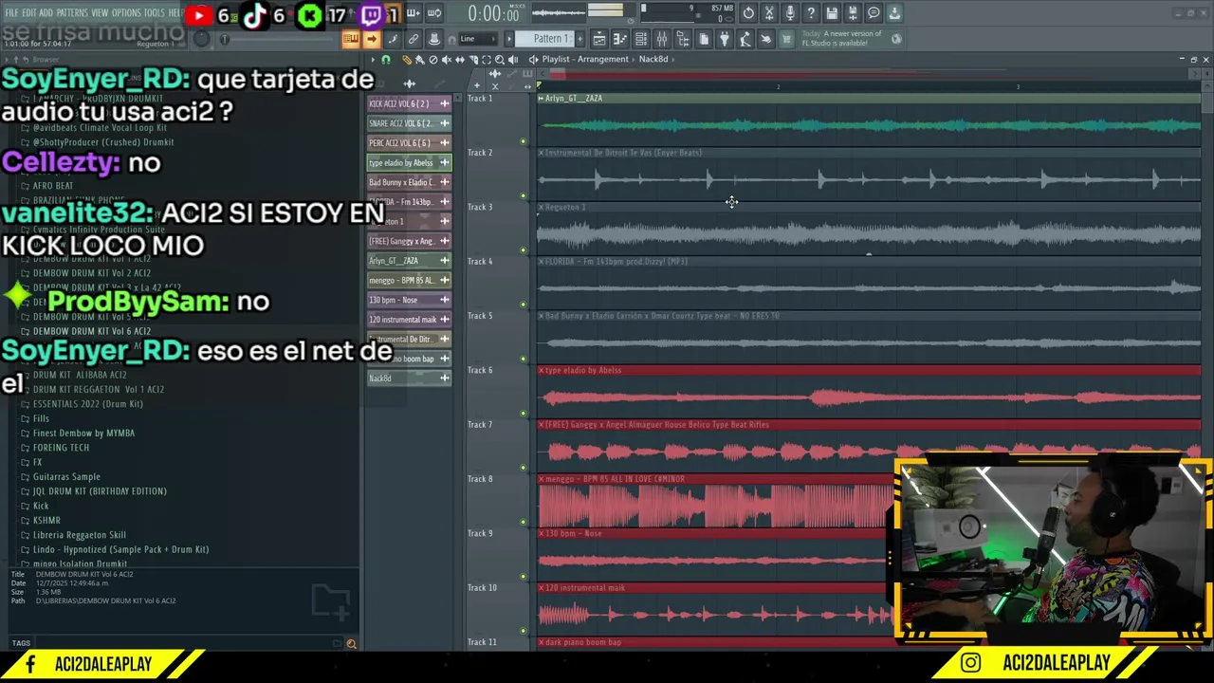Open the Channel rack view icon
Screen dimensions: 1214x683
tap(641, 39)
